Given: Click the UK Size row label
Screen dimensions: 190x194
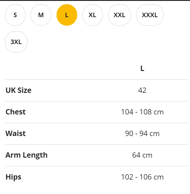Looking at the screenshot, I should pos(19,90).
